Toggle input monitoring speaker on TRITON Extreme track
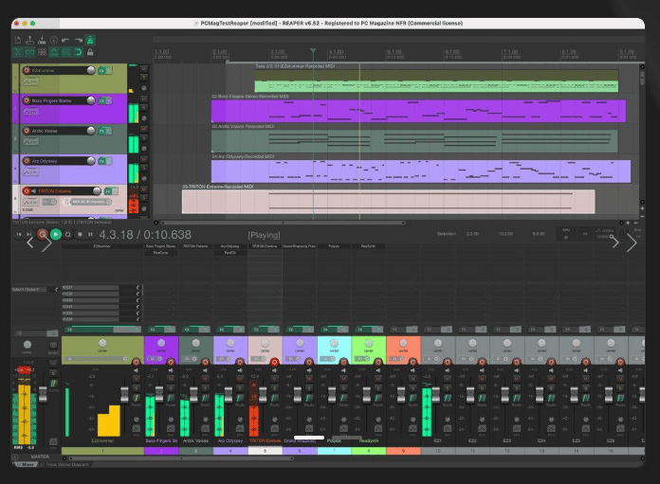 tap(34, 191)
